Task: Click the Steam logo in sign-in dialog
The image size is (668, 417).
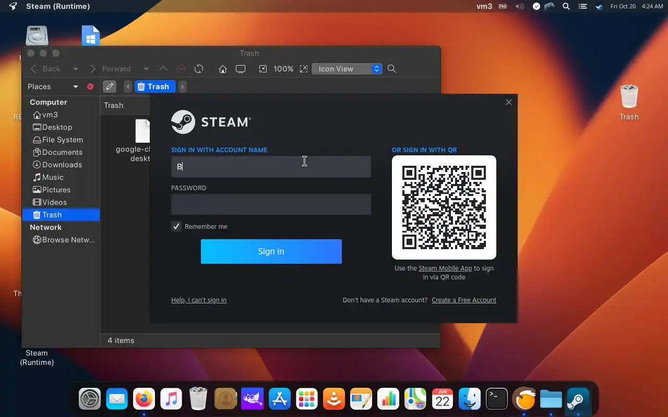Action: click(211, 122)
